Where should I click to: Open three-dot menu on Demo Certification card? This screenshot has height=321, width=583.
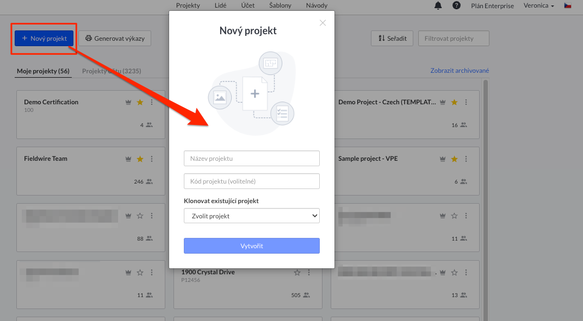[152, 102]
